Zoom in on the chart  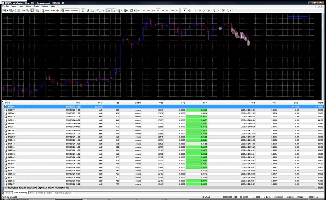[x=98, y=10]
